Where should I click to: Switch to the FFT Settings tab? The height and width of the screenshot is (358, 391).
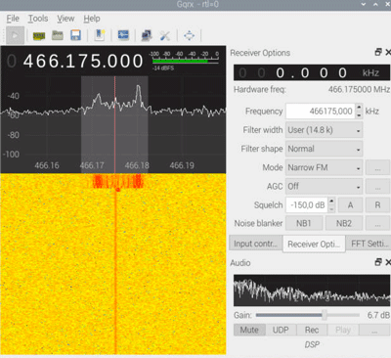click(369, 244)
